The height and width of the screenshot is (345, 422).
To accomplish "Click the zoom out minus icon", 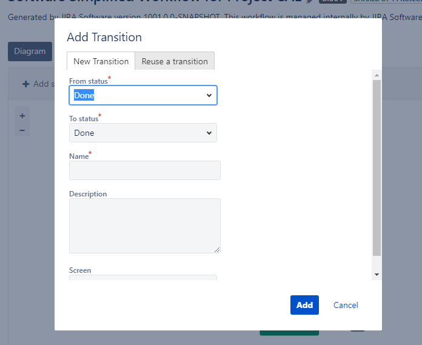I will pyautogui.click(x=22, y=130).
